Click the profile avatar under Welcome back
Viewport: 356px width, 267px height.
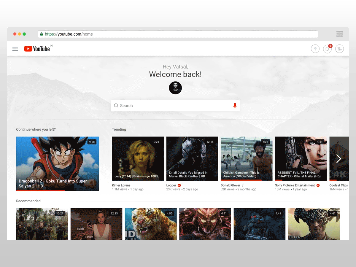pyautogui.click(x=175, y=88)
